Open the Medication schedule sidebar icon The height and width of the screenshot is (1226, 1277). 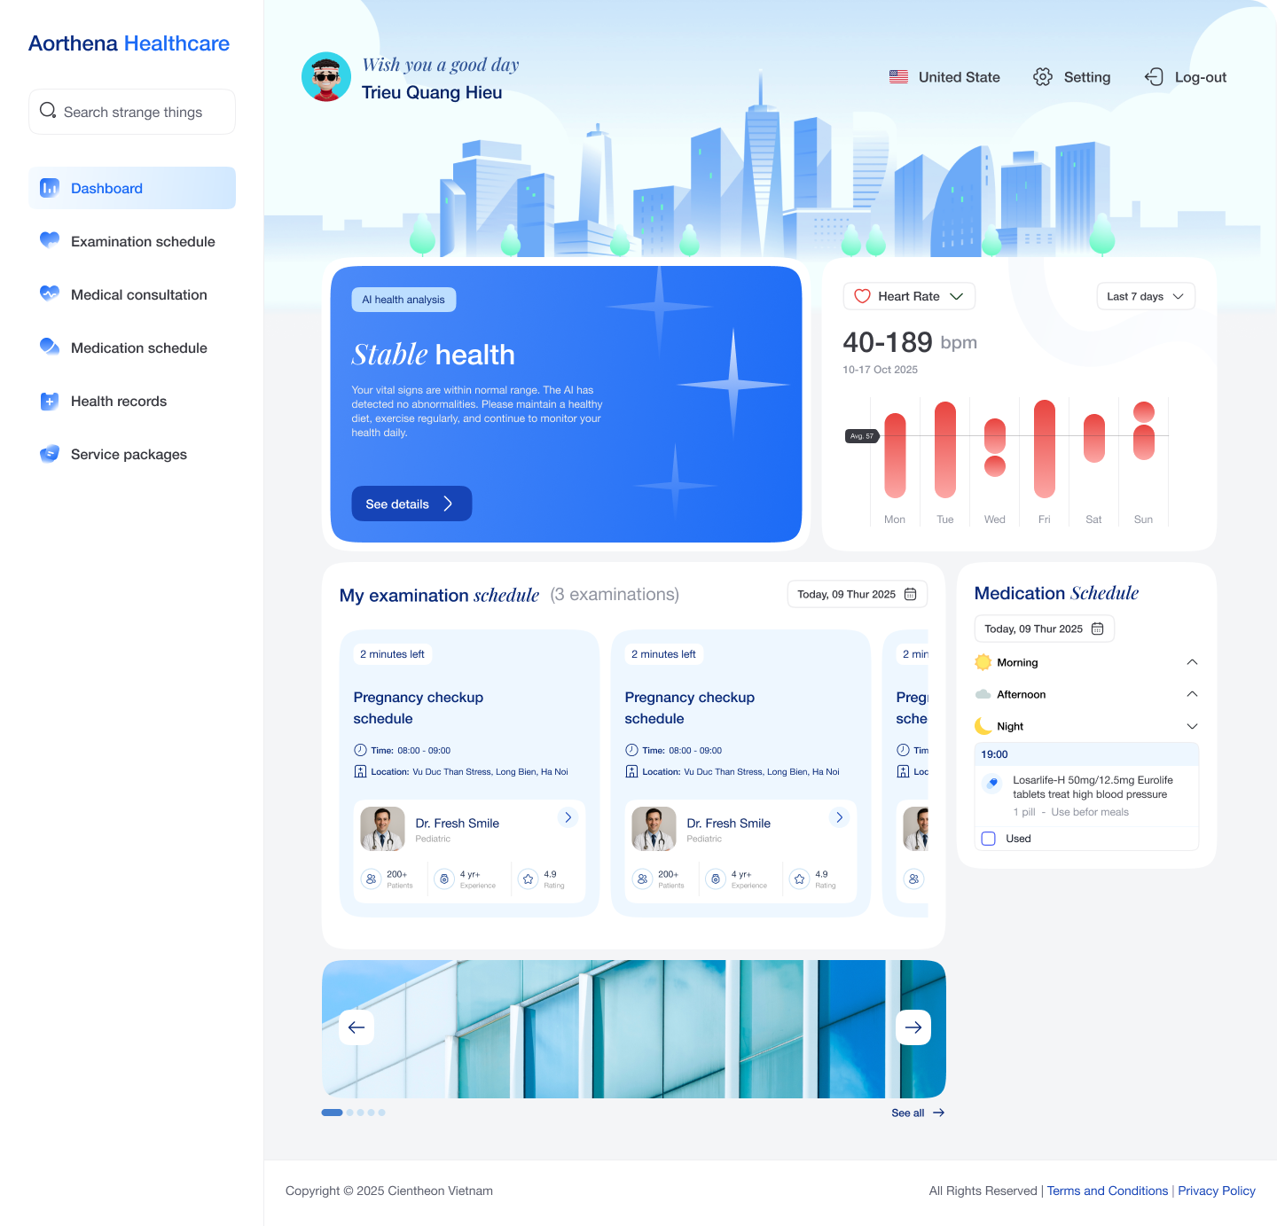pyautogui.click(x=49, y=347)
